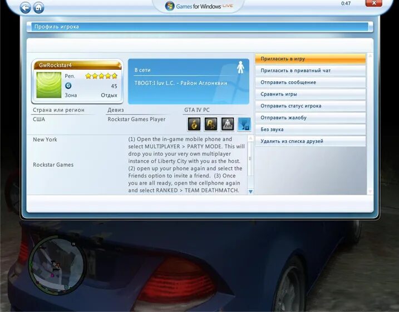
Task: Click the Rockstar Games name text
Action: tap(53, 165)
